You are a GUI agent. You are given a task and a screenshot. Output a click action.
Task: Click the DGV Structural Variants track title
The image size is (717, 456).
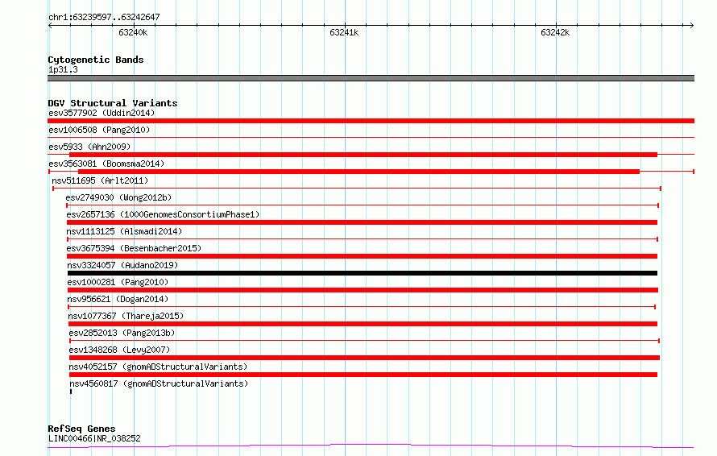(113, 103)
